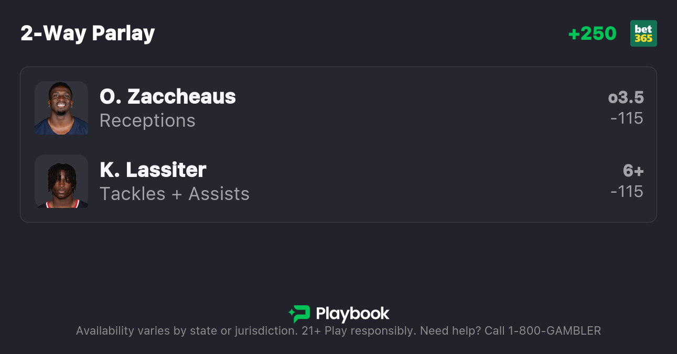Screen dimensions: 677x354
Task: Click the Receptions stat label
Action: point(147,120)
